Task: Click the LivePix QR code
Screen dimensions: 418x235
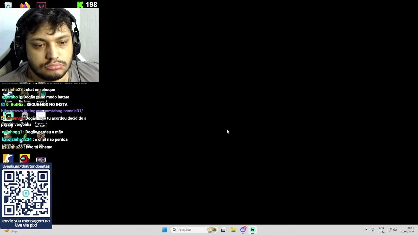Action: (26, 194)
